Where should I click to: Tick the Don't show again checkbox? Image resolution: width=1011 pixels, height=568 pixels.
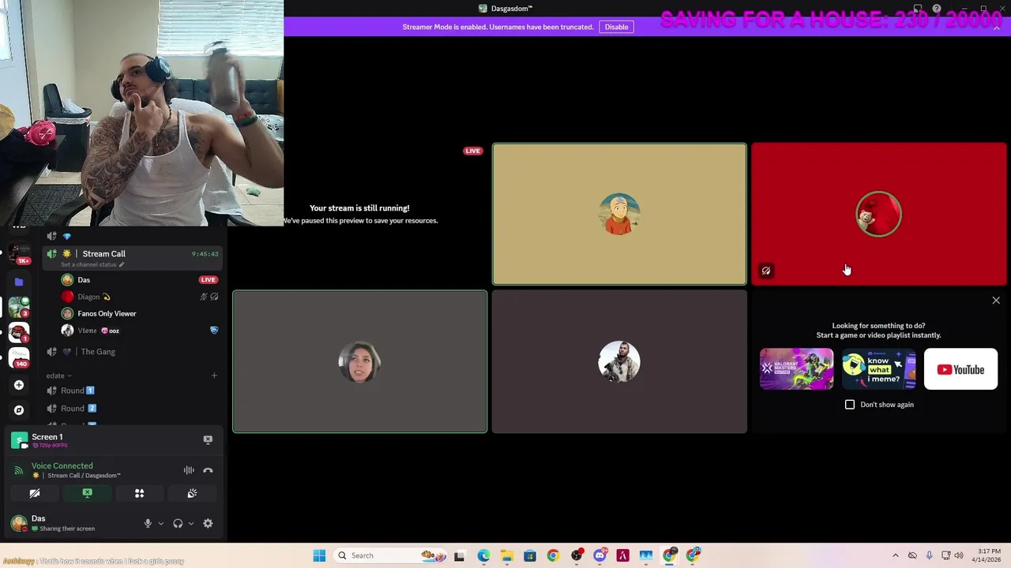[x=850, y=405]
